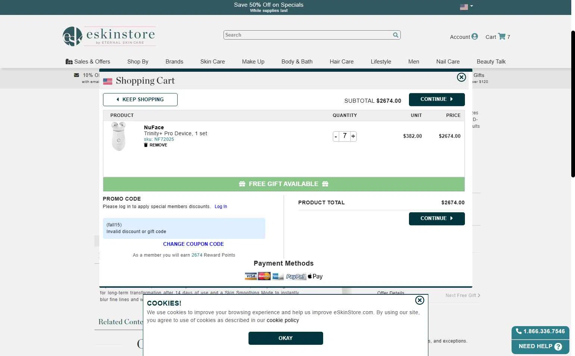Image resolution: width=575 pixels, height=356 pixels.
Task: Click the FREE GIFT AVAILABLE banner
Action: pos(284,184)
